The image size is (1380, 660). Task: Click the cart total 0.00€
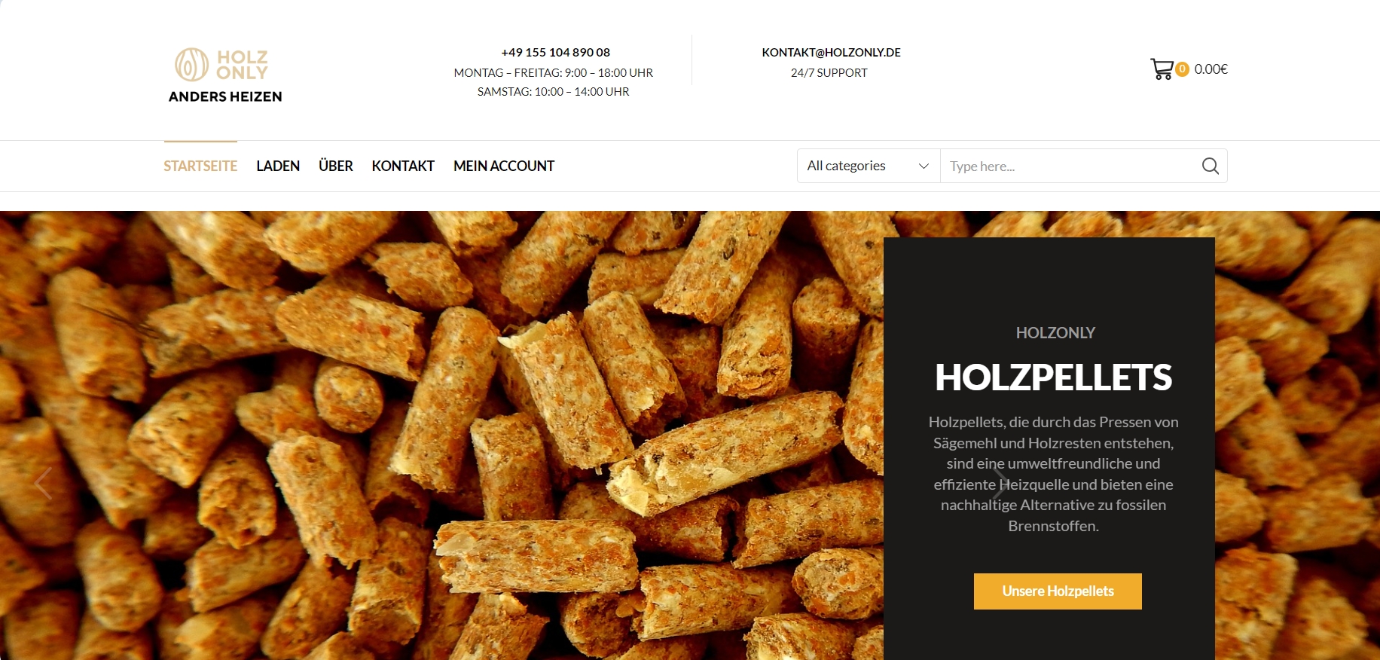tap(1211, 69)
